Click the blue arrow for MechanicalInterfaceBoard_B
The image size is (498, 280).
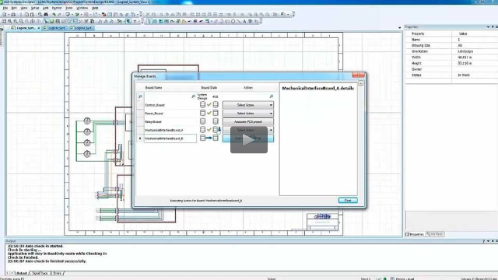tap(209, 138)
